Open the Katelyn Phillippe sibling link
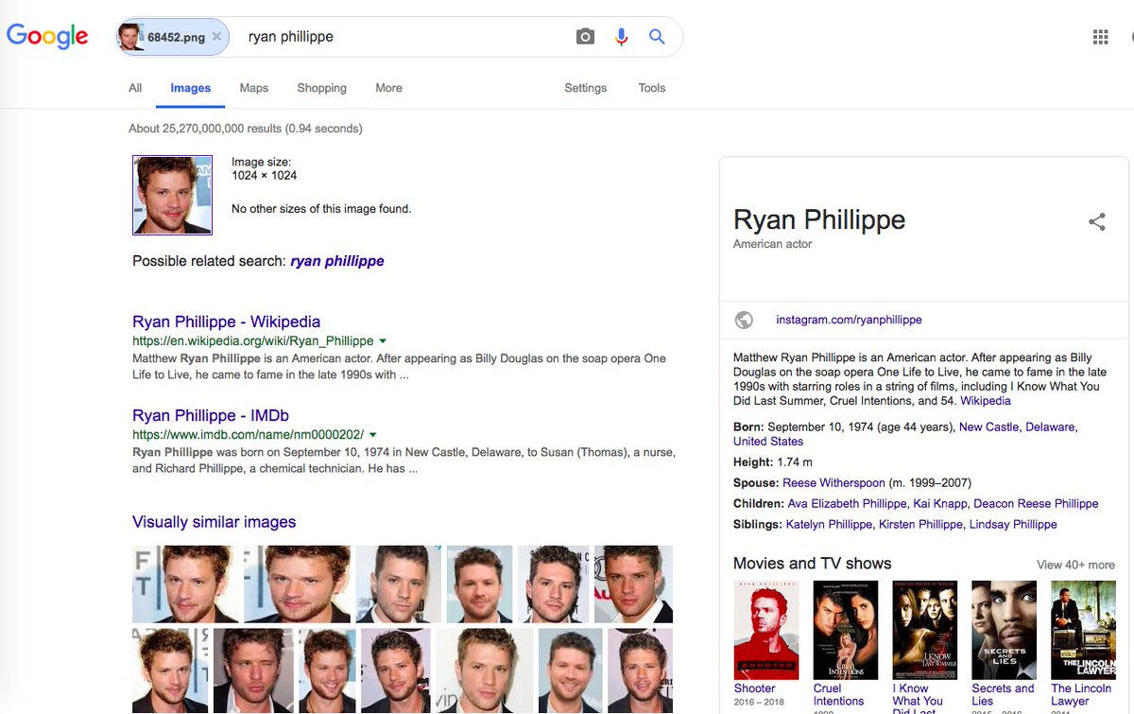 (828, 525)
